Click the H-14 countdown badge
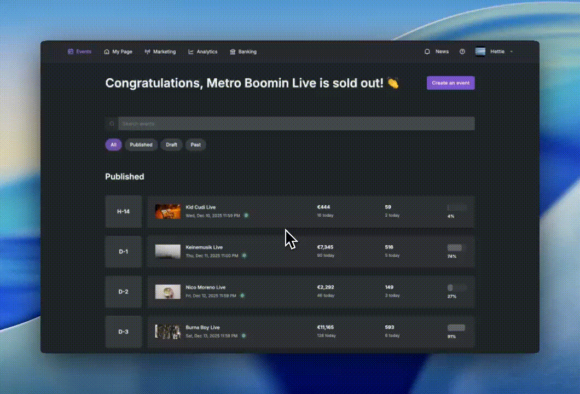The image size is (580, 394). pyautogui.click(x=124, y=212)
